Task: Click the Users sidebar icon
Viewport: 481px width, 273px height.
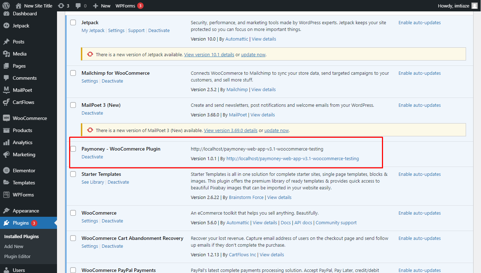Action: 6,270
